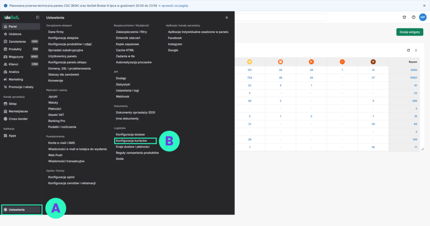The image size is (430, 226).
Task: Click the sprawdź szczegóły link
Action: tap(175, 5)
